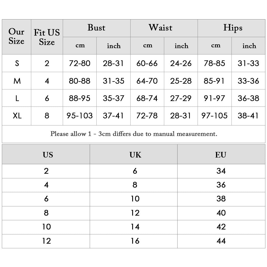Click the EU column header
Image resolution: width=267 pixels, height=267 pixels.
click(221, 155)
